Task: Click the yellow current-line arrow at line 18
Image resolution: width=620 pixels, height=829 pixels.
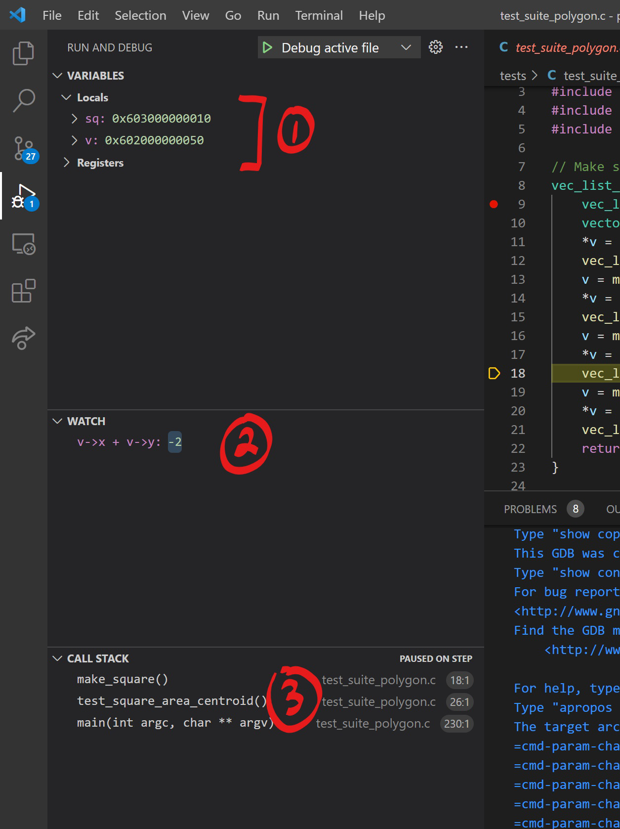Action: [x=494, y=373]
